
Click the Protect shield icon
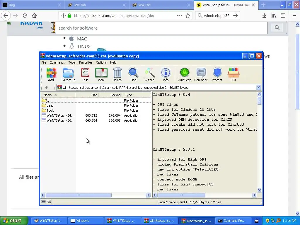pyautogui.click(x=217, y=75)
